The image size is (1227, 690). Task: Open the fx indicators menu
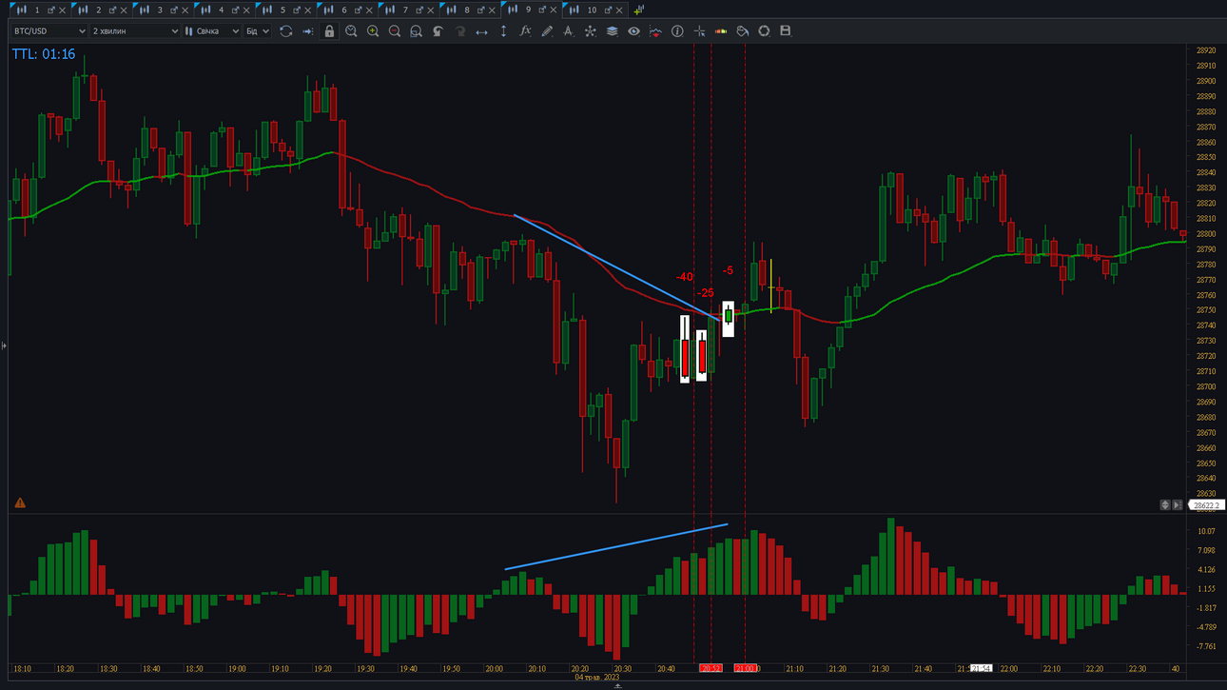point(525,31)
